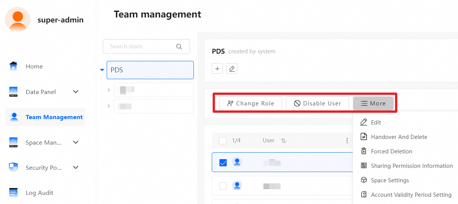Toggle the select-all users checkbox
Screen dimensions: 458x204
point(223,140)
